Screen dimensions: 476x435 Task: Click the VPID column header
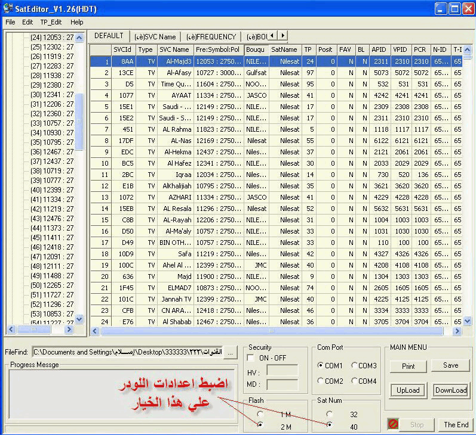click(x=400, y=49)
